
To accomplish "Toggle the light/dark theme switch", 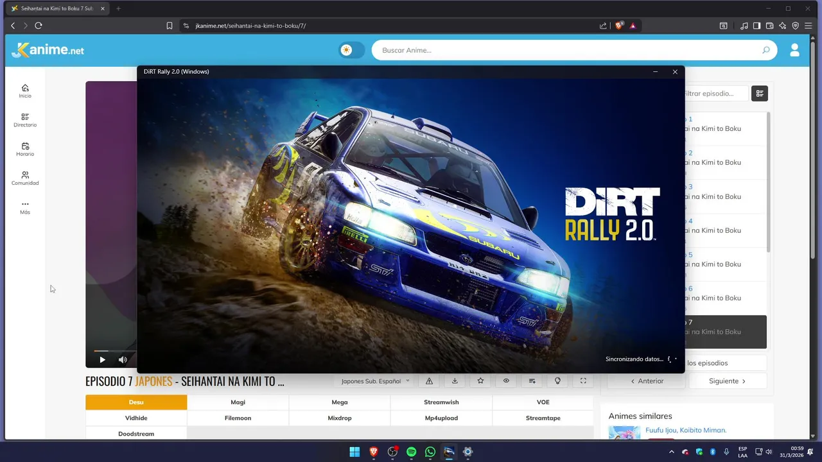I will pyautogui.click(x=351, y=50).
